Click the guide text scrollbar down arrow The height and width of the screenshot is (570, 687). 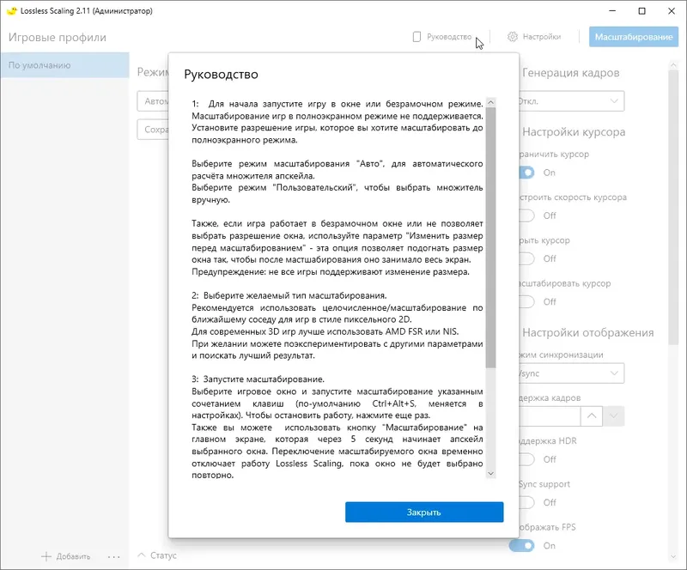click(490, 474)
